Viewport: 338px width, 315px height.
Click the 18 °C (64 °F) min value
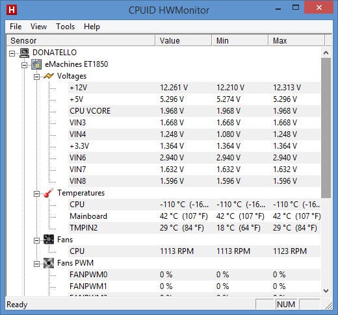click(239, 228)
